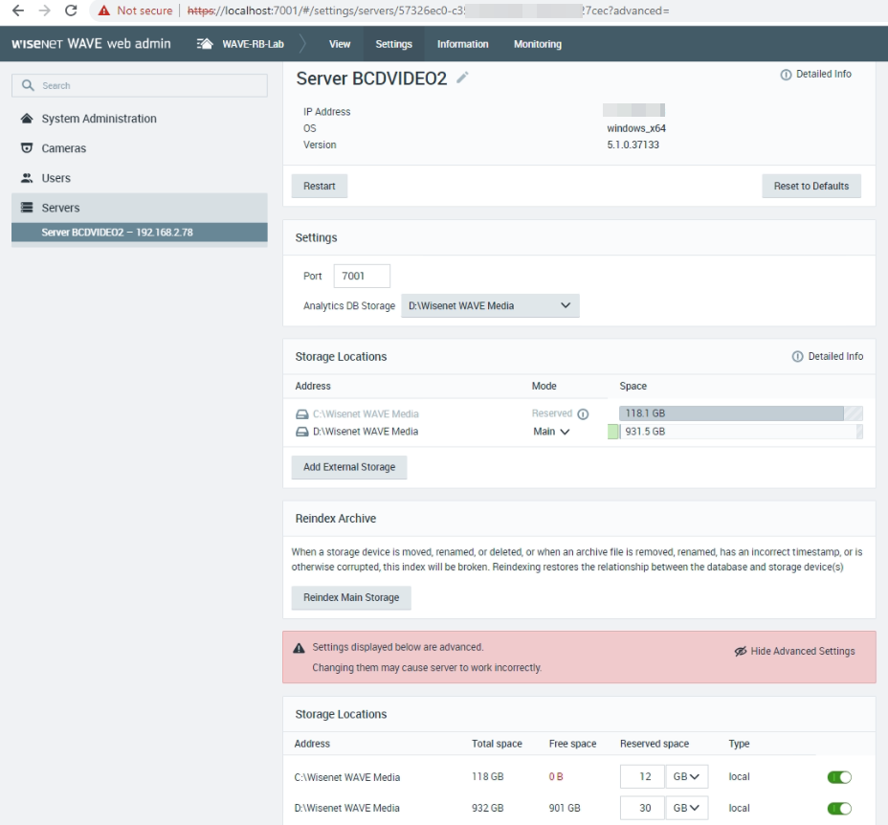The image size is (888, 825).
Task: Click the search magnifier icon
Action: pos(28,85)
